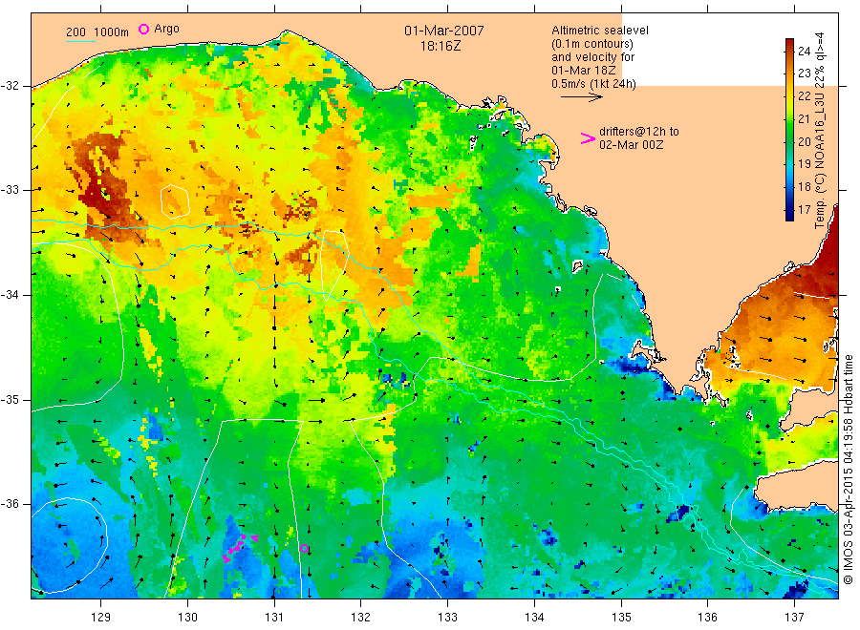
Task: Click the temperature colorbar at 21
Action: pyautogui.click(x=789, y=119)
